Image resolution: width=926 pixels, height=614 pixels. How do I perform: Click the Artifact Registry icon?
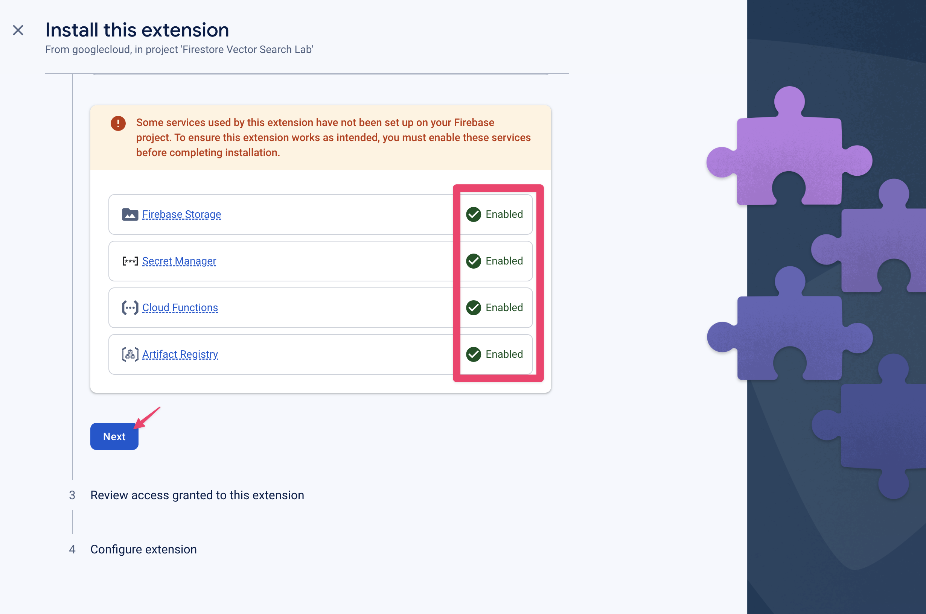click(x=129, y=354)
